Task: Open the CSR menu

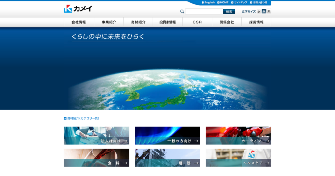Action: [197, 22]
